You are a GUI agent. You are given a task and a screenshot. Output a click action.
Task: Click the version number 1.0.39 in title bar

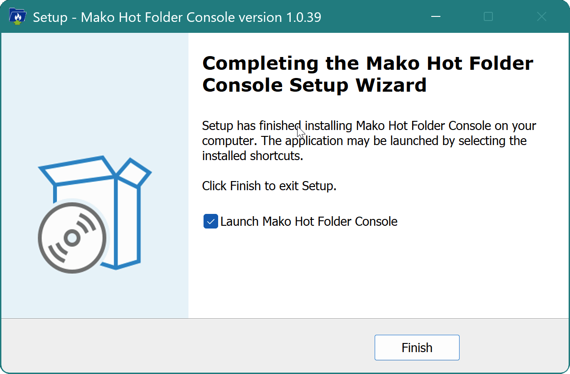pyautogui.click(x=303, y=17)
